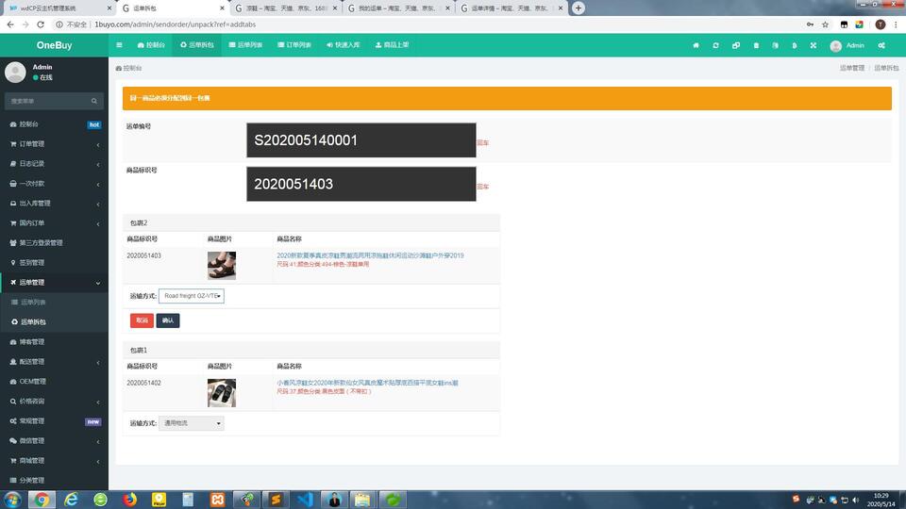Image resolution: width=906 pixels, height=509 pixels.
Task: Open the package 2 product name link
Action: click(370, 255)
